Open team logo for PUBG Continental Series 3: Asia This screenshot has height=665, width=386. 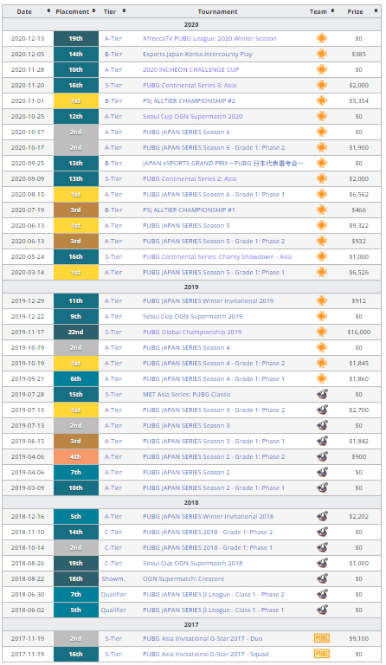pyautogui.click(x=322, y=85)
